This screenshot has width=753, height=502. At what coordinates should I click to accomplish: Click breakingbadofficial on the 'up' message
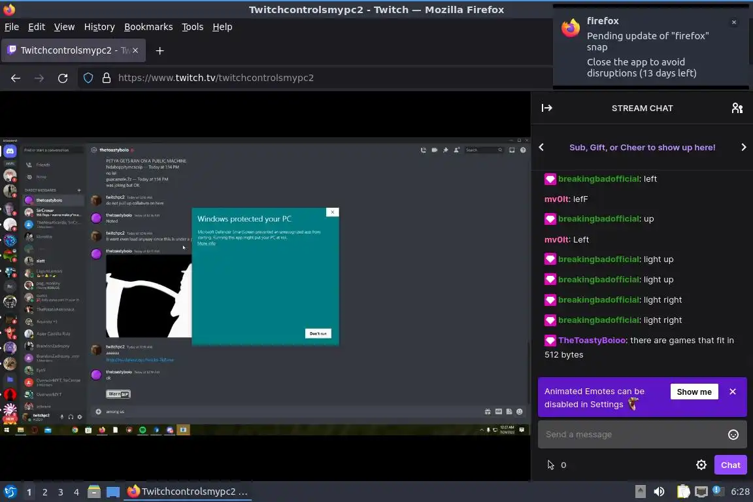coord(598,219)
